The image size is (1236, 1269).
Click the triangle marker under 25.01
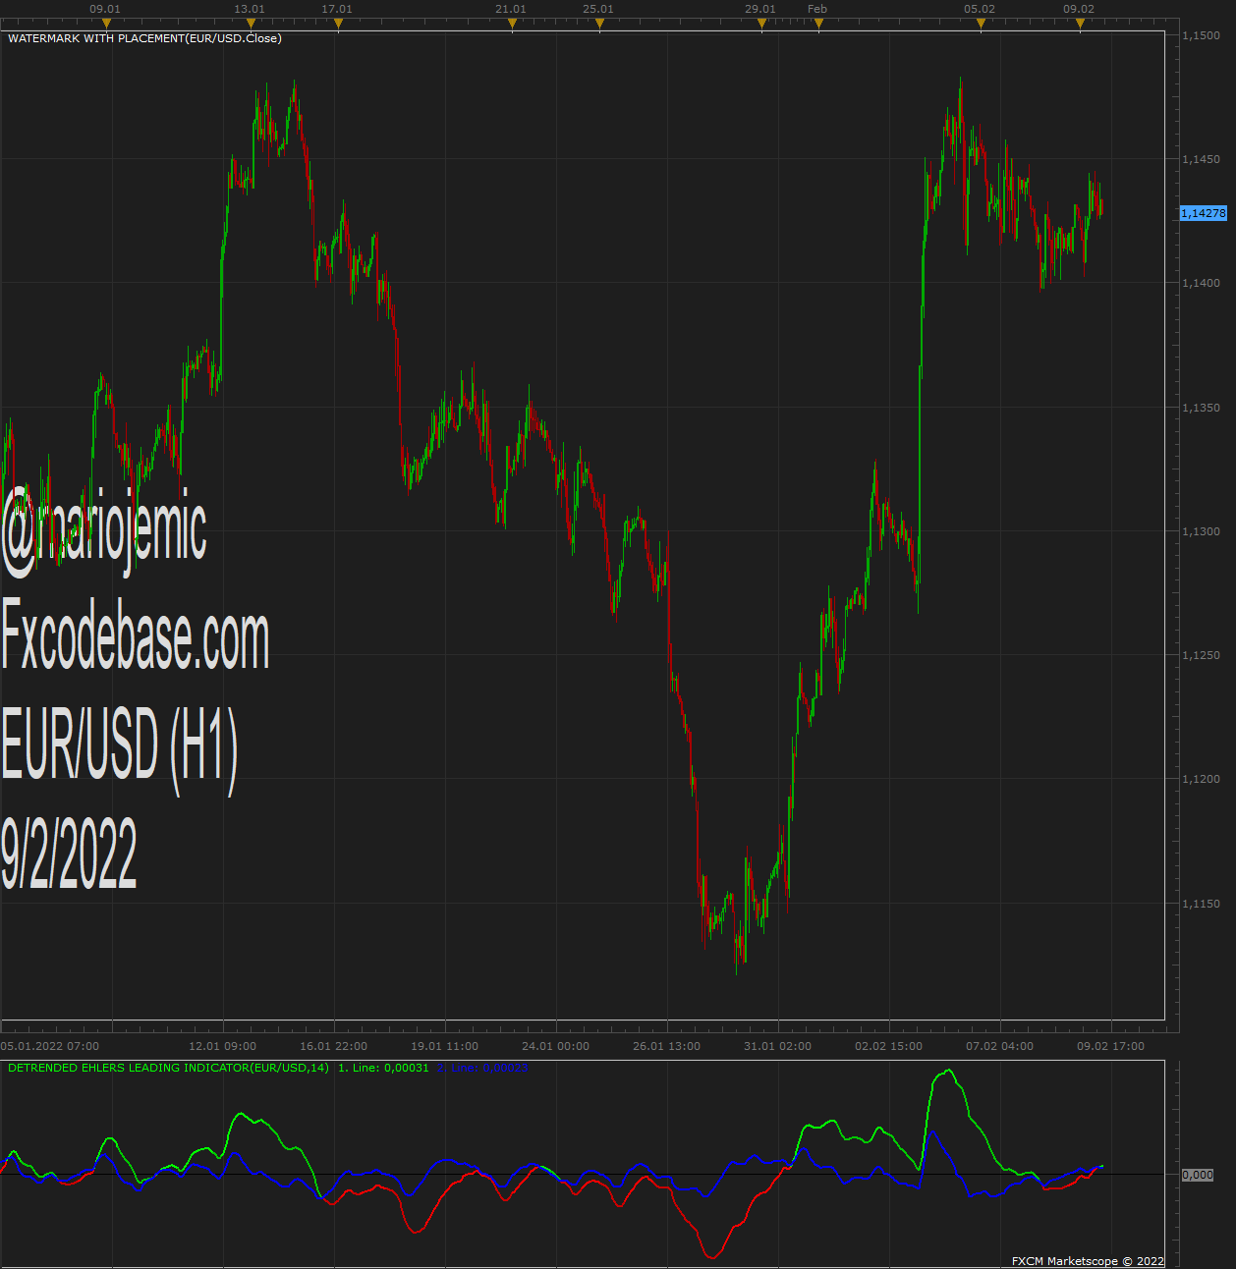coord(599,24)
